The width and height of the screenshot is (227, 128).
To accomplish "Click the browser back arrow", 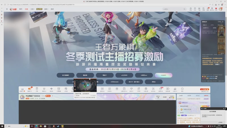I will [2, 5].
